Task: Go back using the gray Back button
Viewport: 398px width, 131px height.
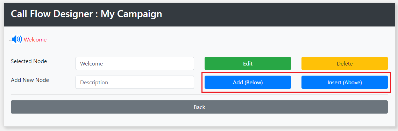Action: coord(199,107)
